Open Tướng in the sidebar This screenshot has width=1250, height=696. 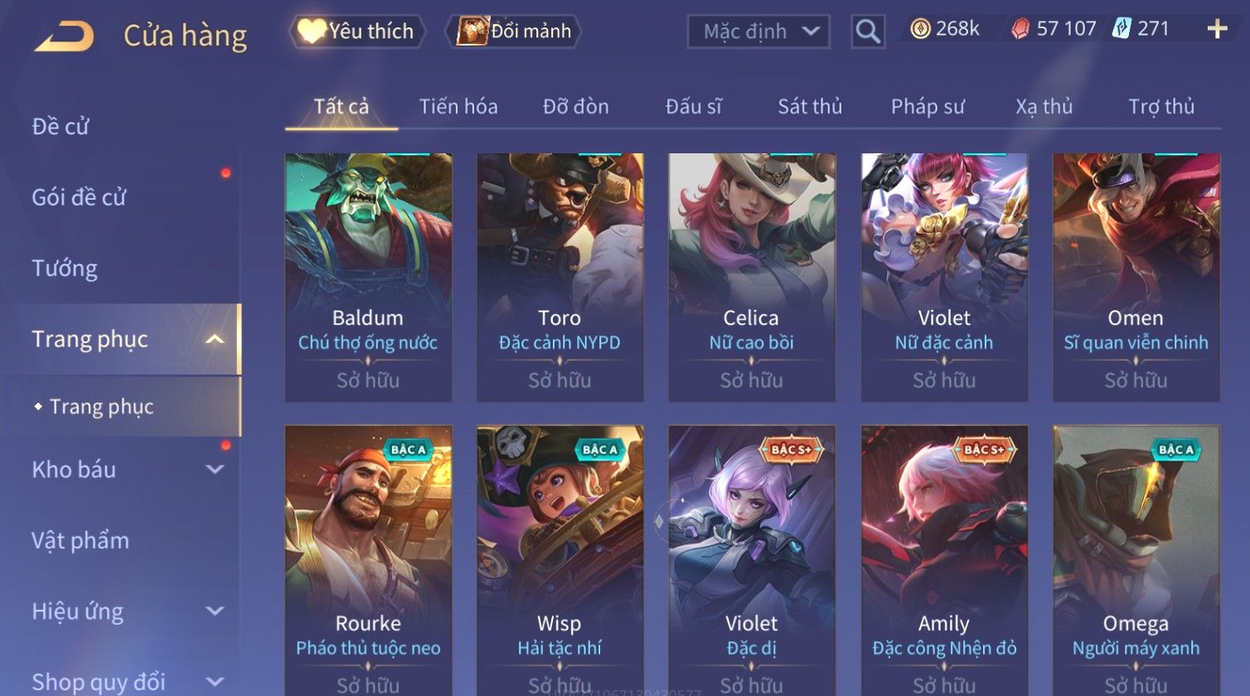tap(65, 268)
